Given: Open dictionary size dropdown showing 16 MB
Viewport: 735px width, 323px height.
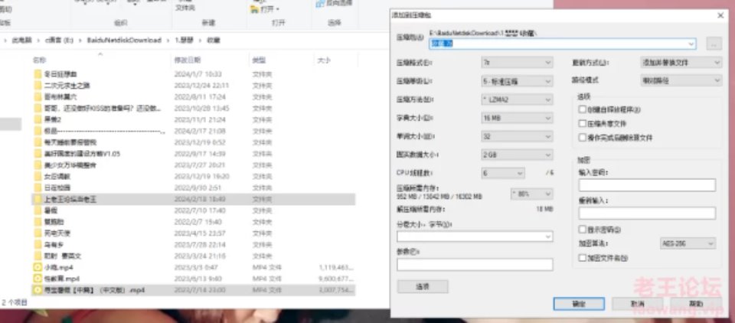Looking at the screenshot, I should pyautogui.click(x=517, y=118).
